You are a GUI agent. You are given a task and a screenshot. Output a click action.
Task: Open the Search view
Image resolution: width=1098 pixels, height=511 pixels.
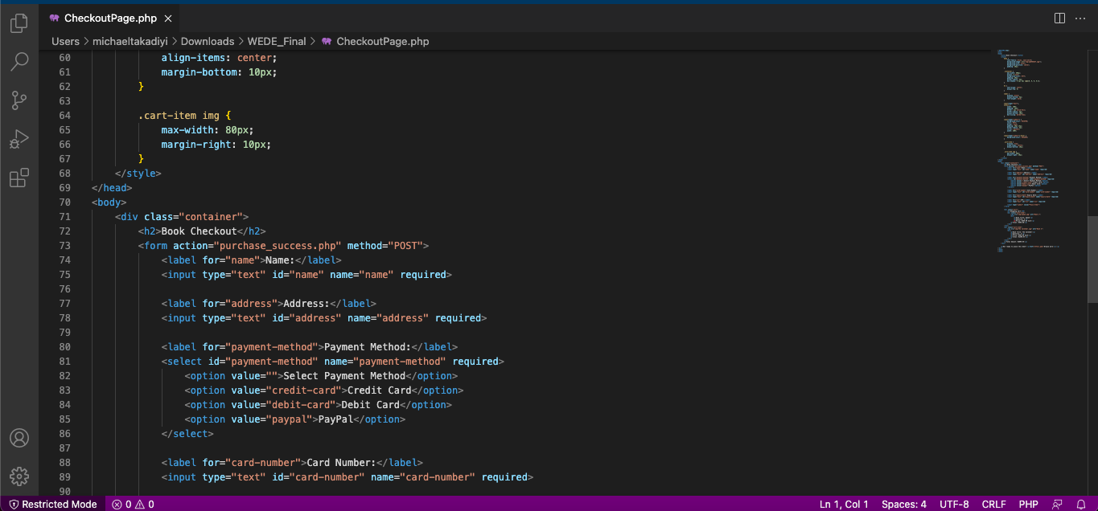click(x=19, y=62)
